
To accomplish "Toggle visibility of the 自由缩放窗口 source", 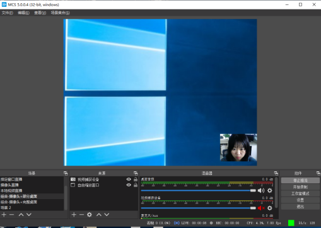I will coord(129,185).
